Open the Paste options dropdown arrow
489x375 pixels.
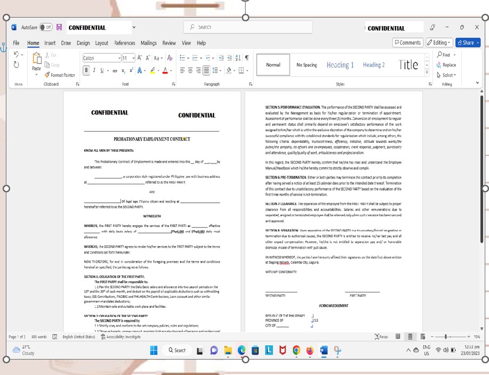[36, 75]
